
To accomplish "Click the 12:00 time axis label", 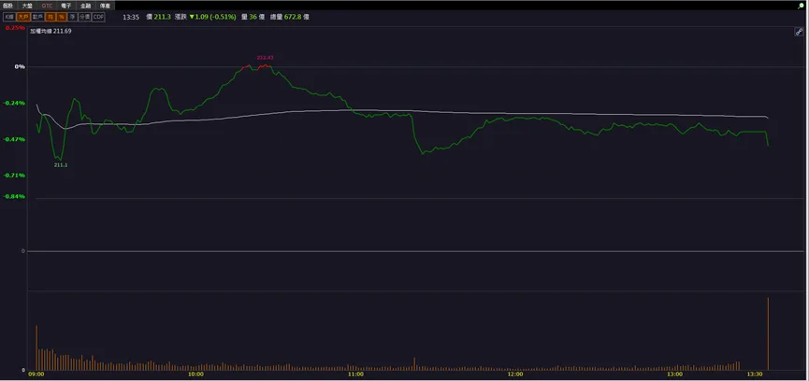I will pos(515,374).
